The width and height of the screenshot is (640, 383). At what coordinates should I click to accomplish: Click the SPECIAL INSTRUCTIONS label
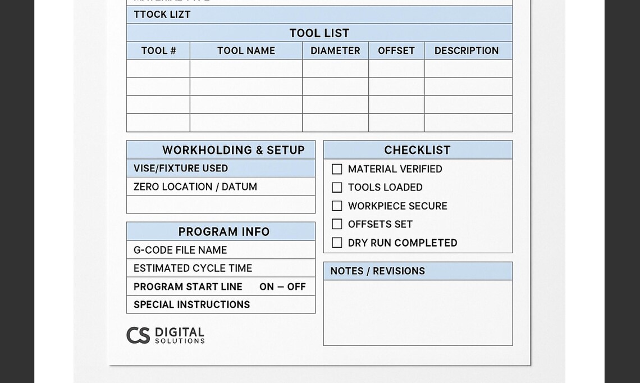191,304
